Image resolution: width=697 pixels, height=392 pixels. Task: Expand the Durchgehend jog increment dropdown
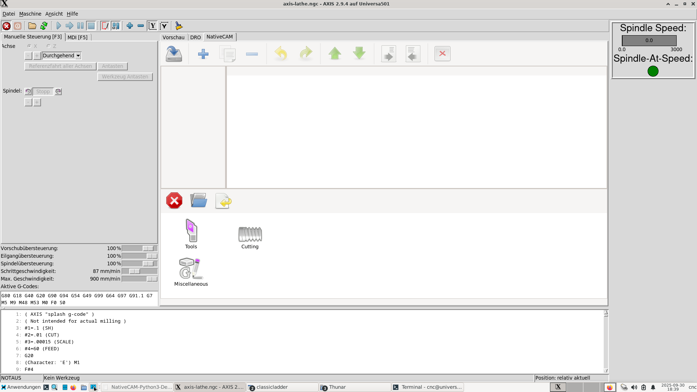[x=78, y=56]
